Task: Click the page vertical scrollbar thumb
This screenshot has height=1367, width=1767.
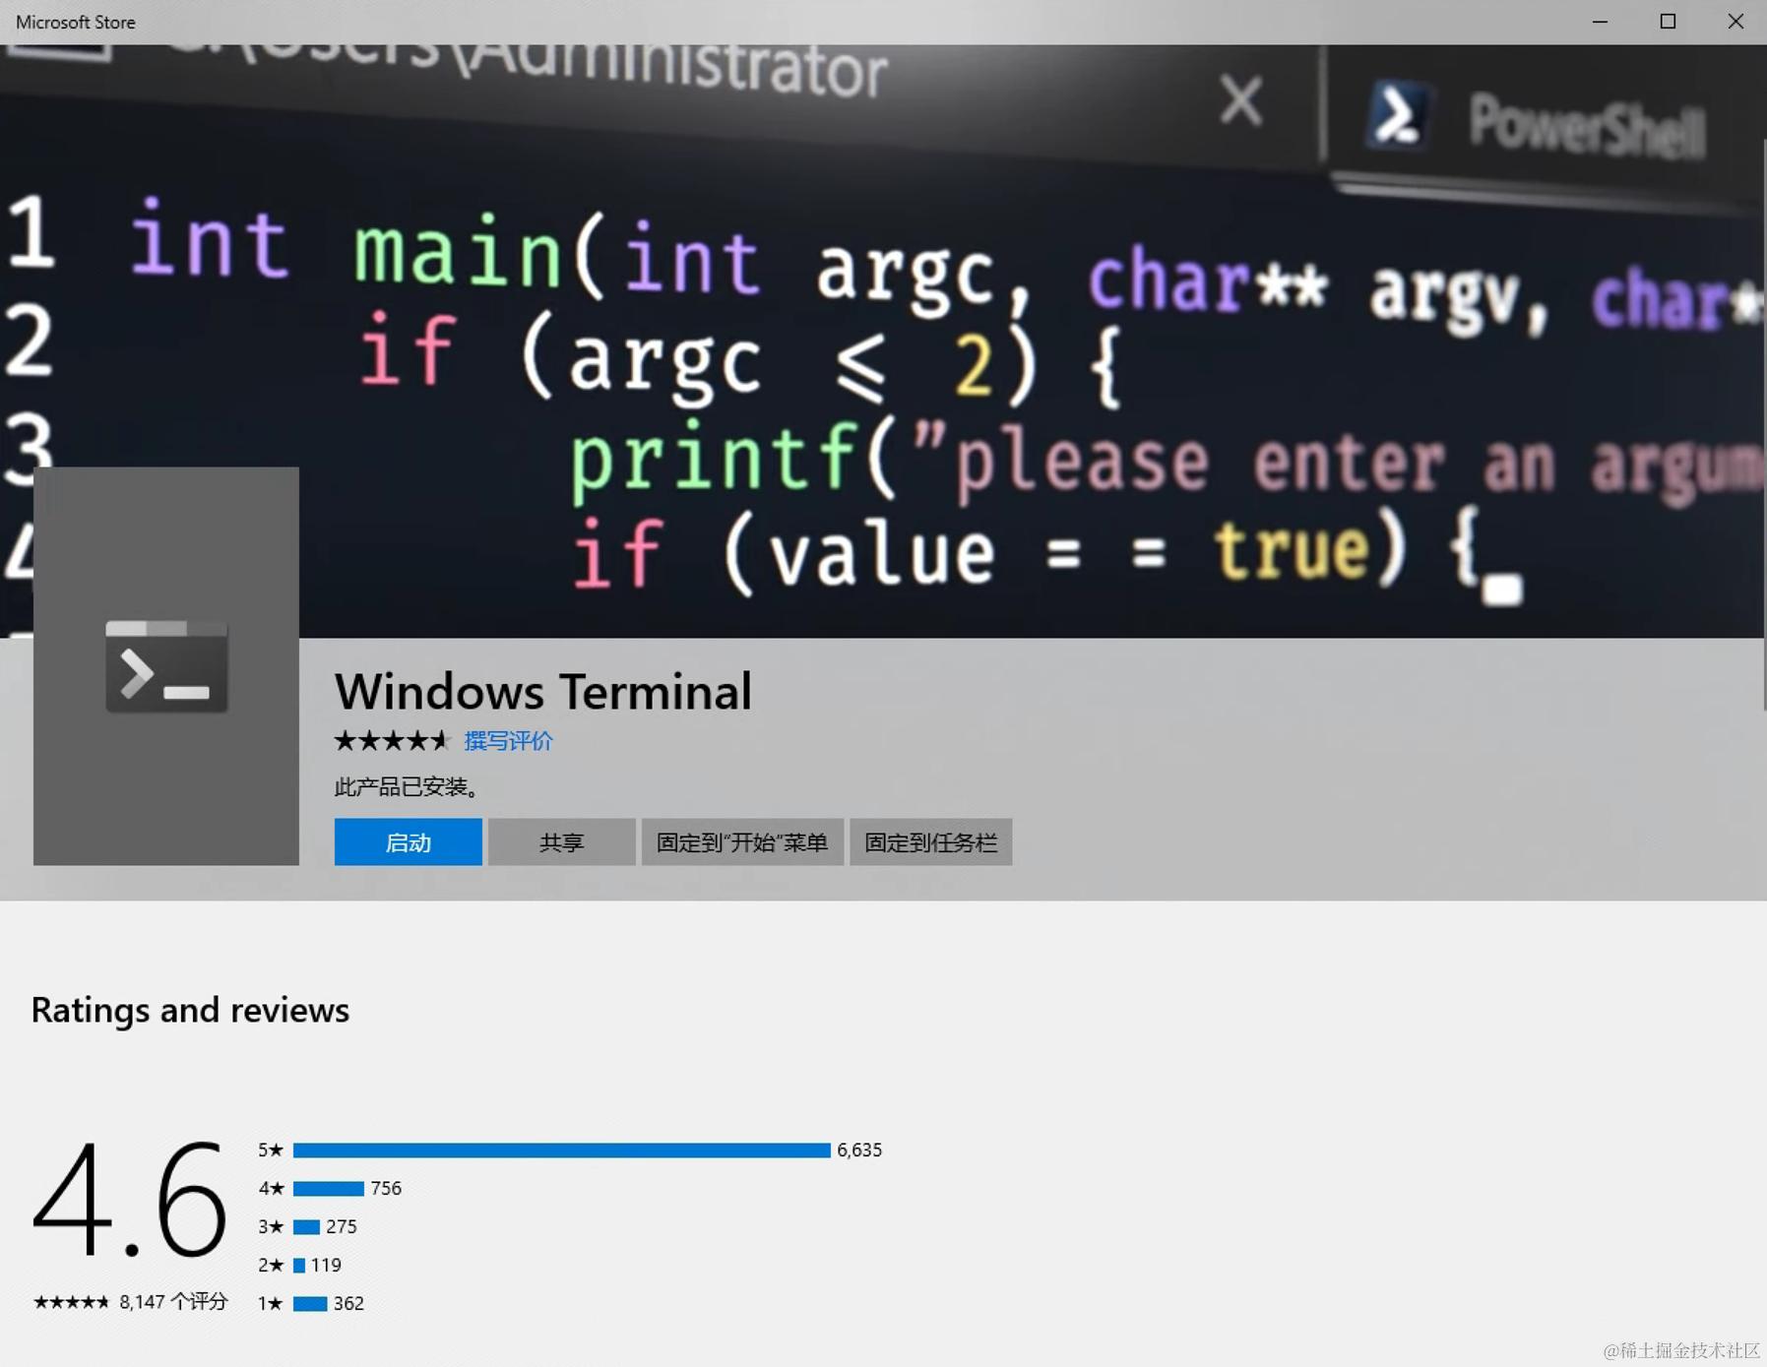Action: (1764, 423)
